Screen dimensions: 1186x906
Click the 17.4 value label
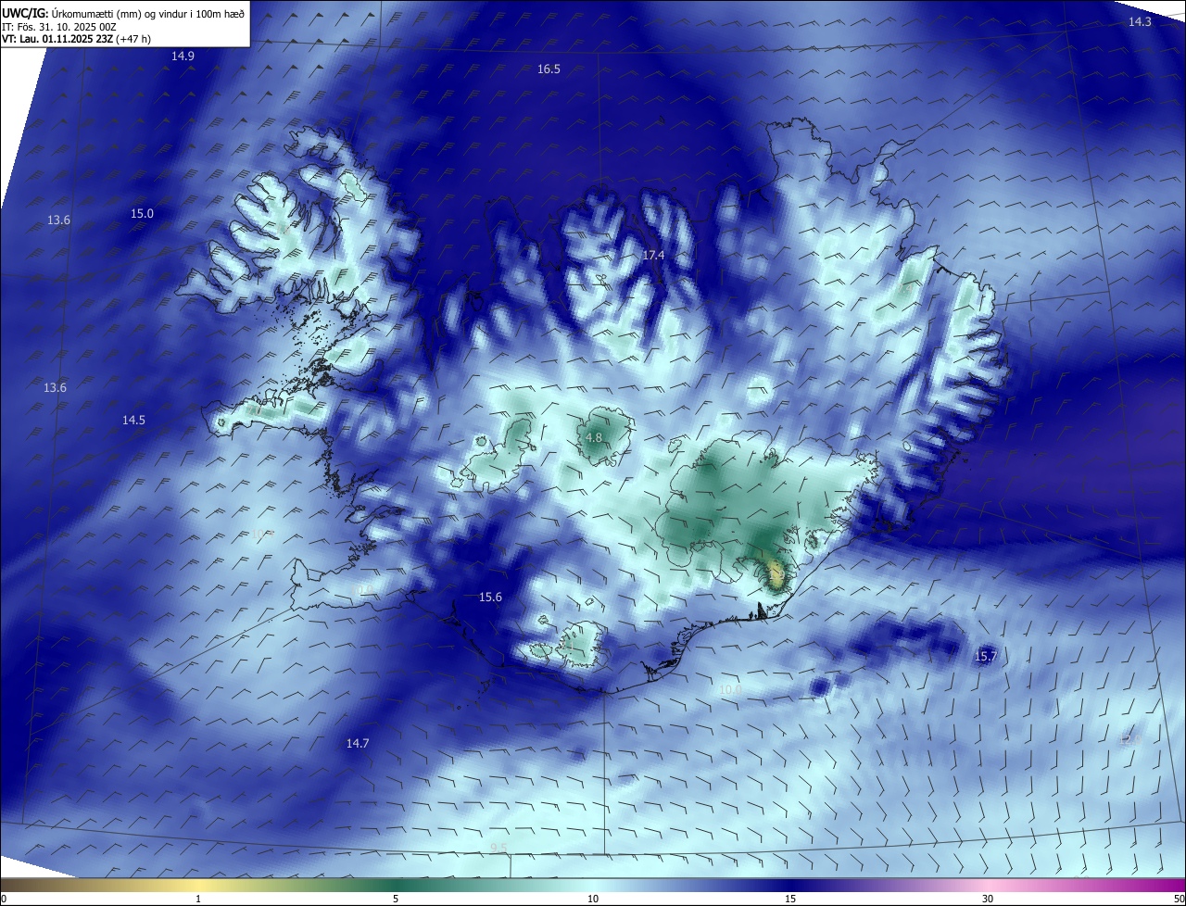(x=653, y=256)
